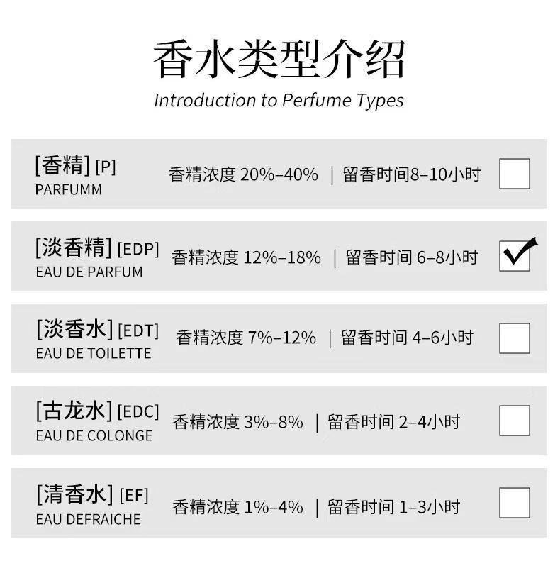Click the 香水类型介绍 title heading
Image resolution: width=560 pixels, height=578 pixels.
click(279, 60)
